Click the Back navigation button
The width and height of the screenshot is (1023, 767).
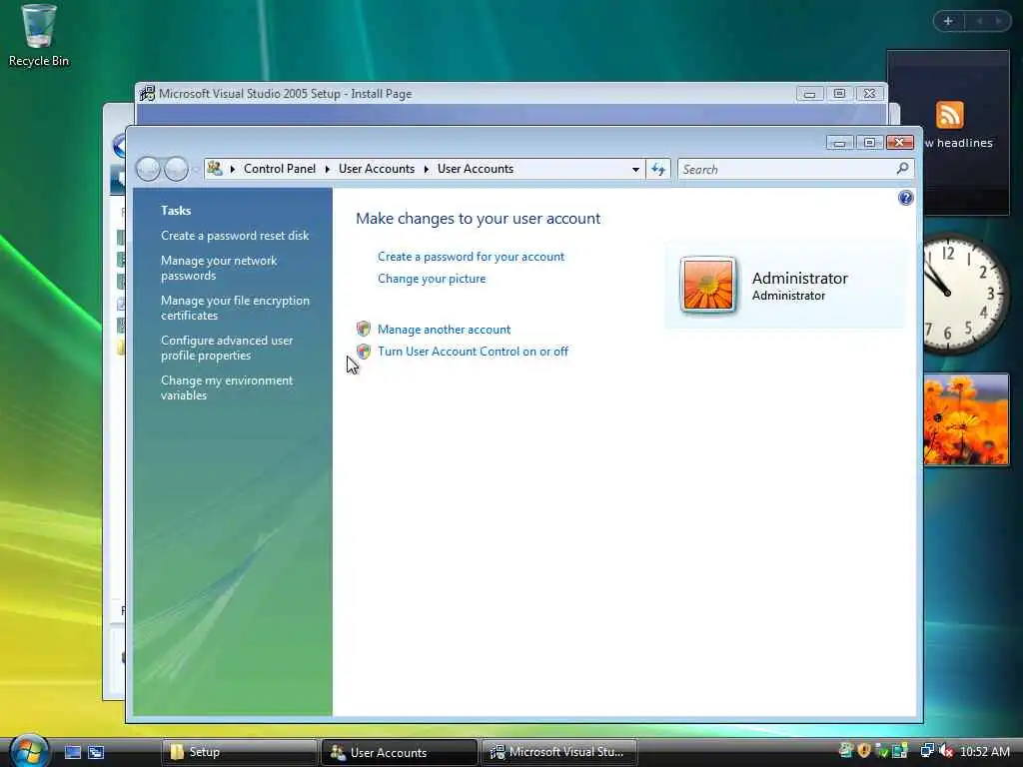click(x=149, y=169)
